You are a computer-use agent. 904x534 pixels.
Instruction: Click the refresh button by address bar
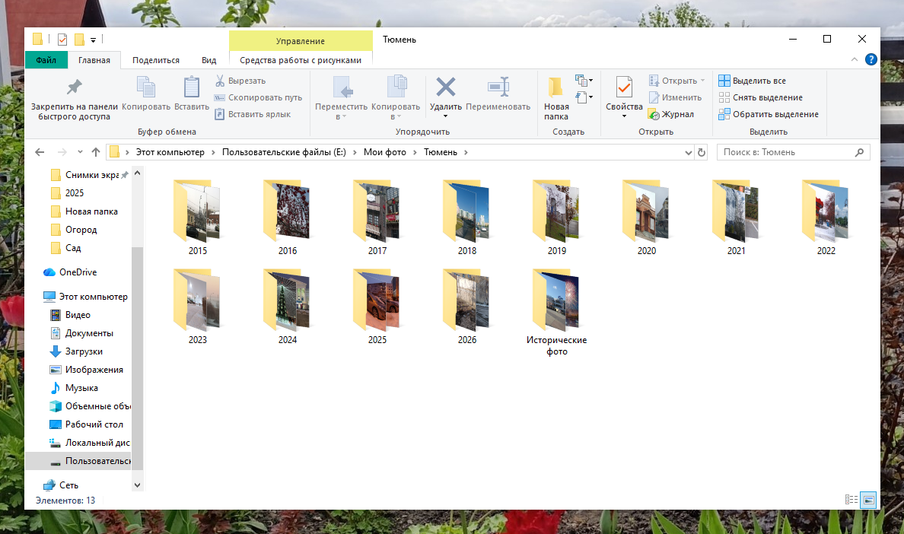pos(701,153)
